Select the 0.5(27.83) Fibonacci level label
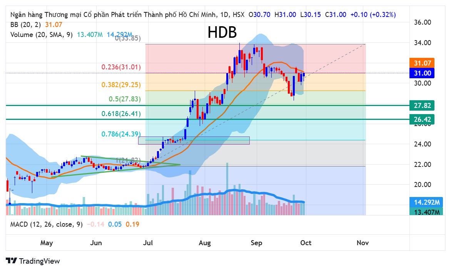 tap(125, 99)
